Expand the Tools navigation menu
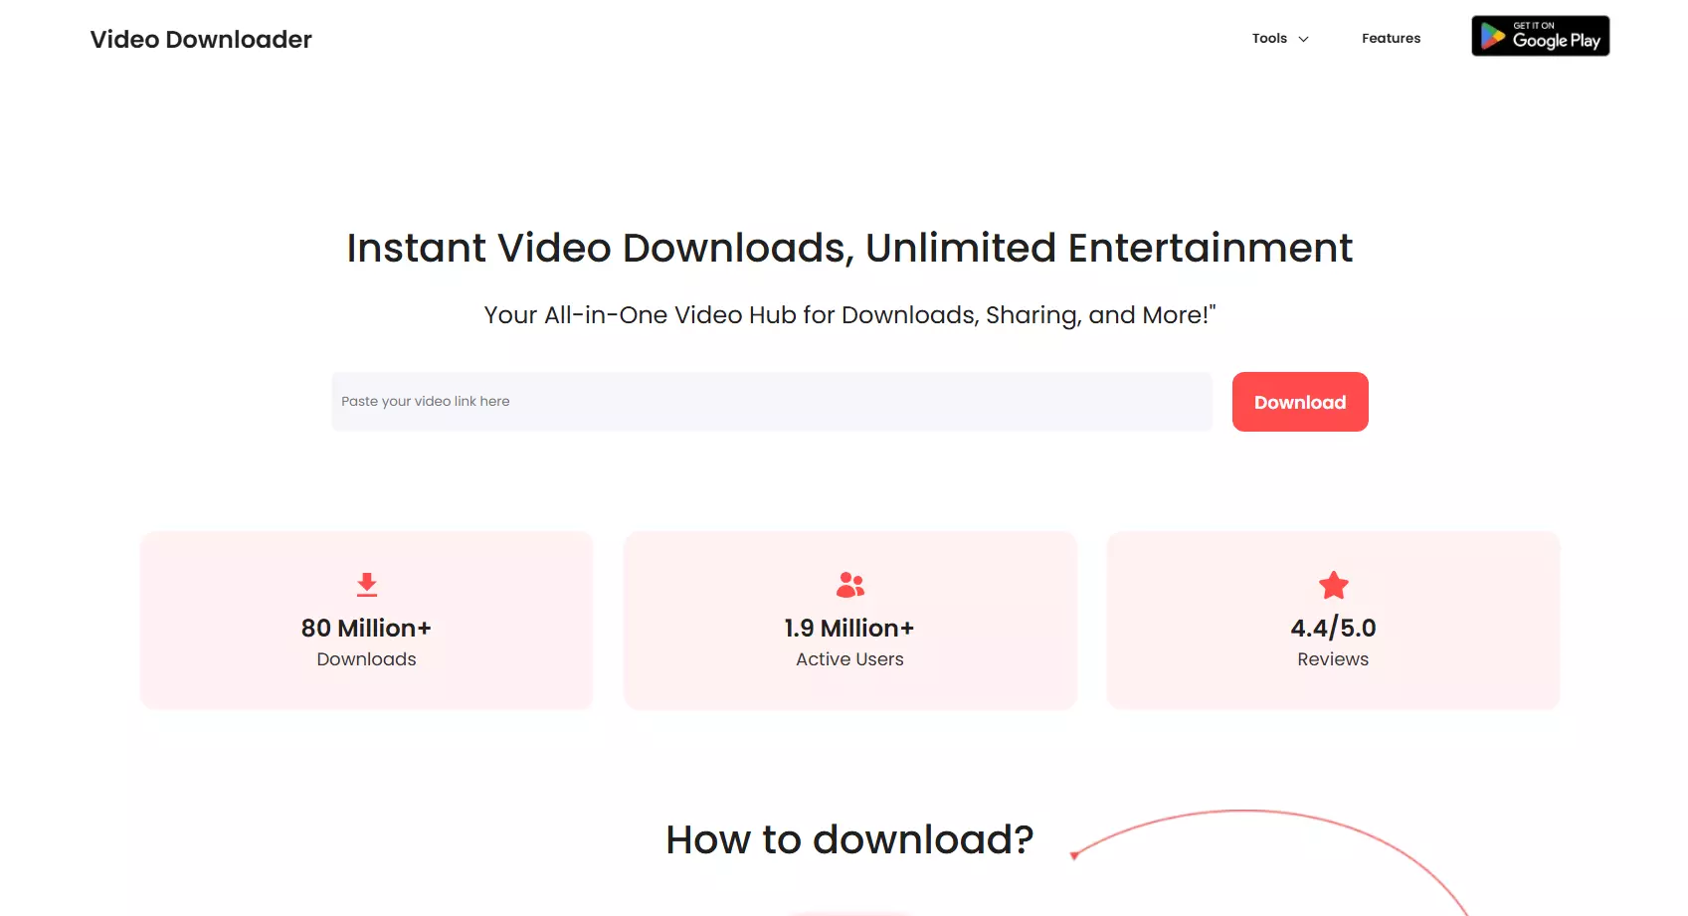1688x916 pixels. point(1280,38)
